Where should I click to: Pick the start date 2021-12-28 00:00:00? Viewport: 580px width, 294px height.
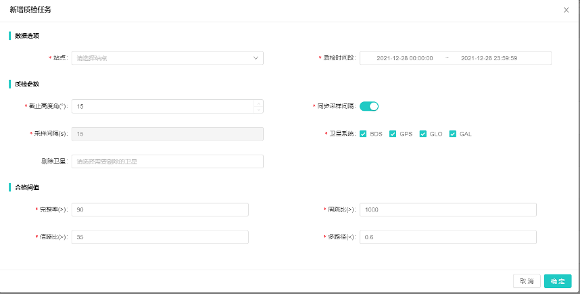click(x=404, y=58)
